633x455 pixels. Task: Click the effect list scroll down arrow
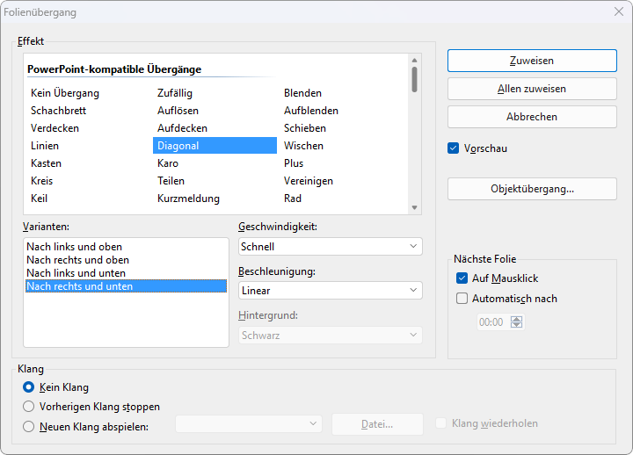point(415,207)
